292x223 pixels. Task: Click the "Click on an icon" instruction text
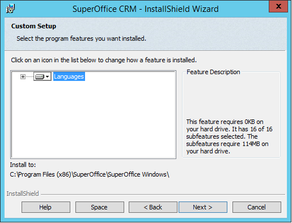(x=104, y=60)
